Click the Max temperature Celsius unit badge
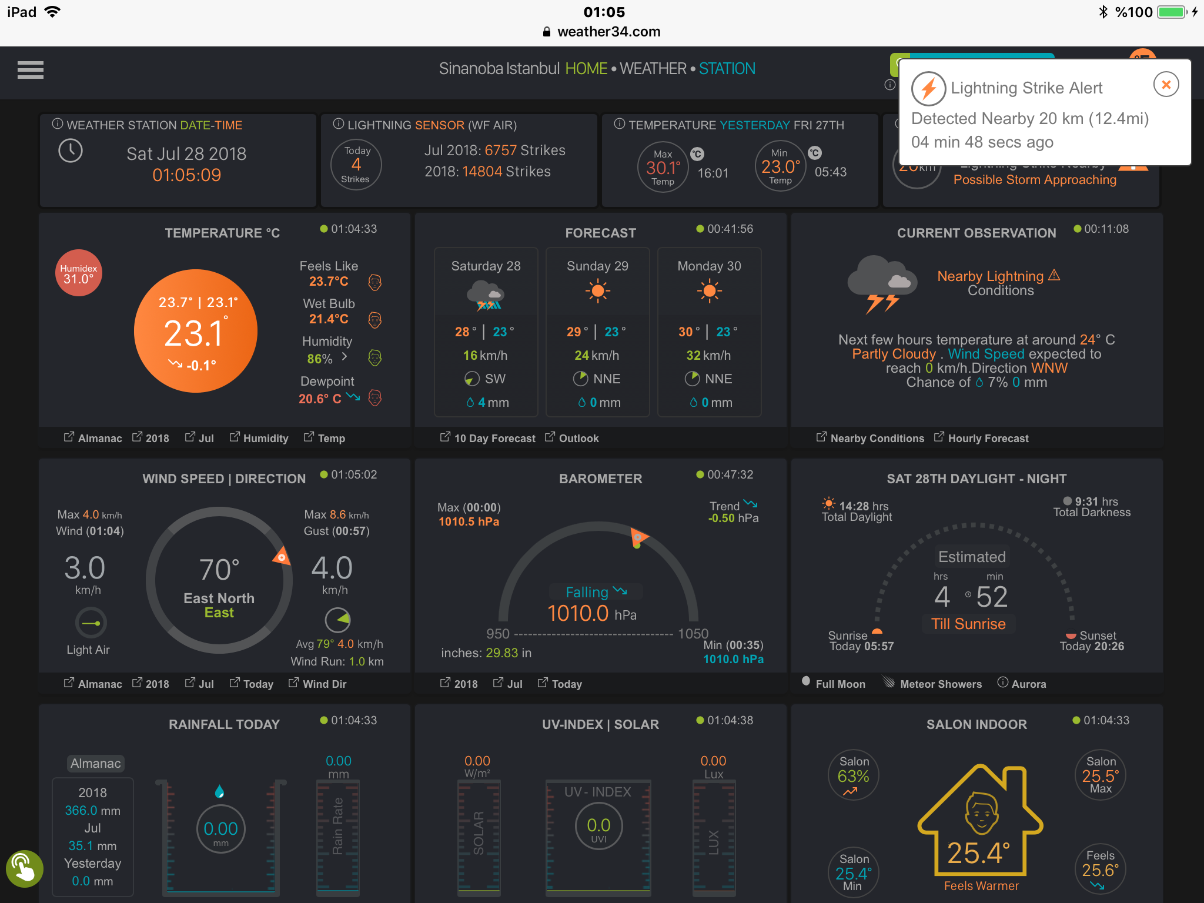 pos(697,154)
